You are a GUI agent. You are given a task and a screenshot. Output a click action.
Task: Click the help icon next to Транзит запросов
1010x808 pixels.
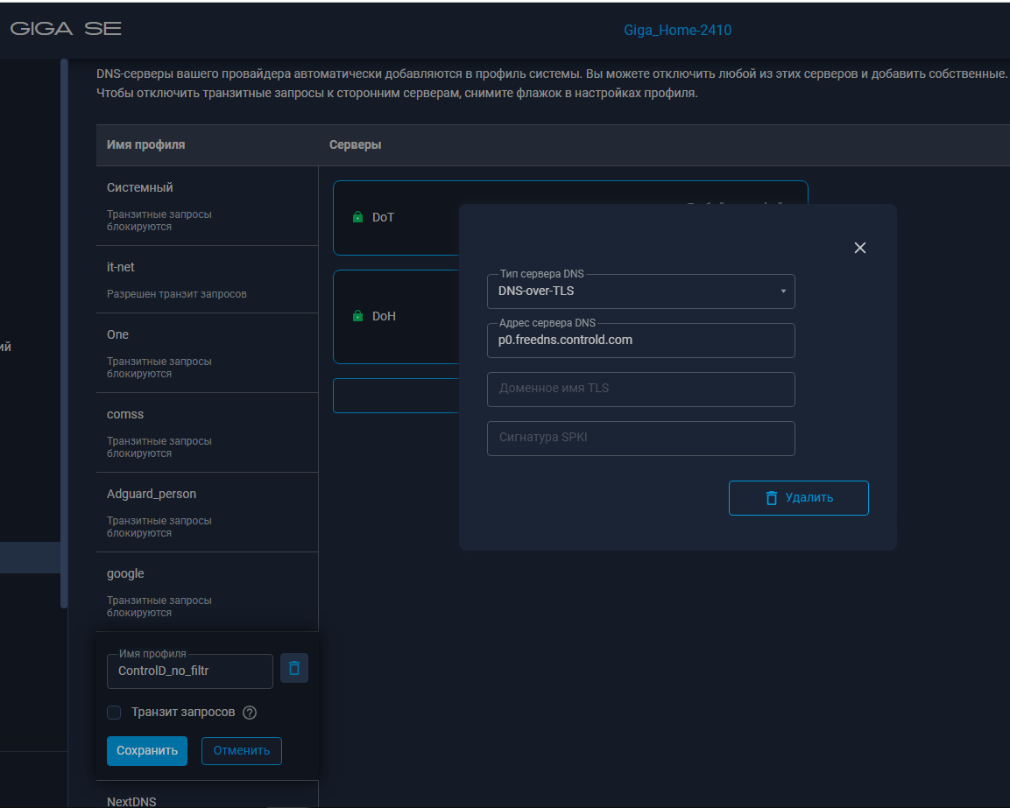(250, 713)
